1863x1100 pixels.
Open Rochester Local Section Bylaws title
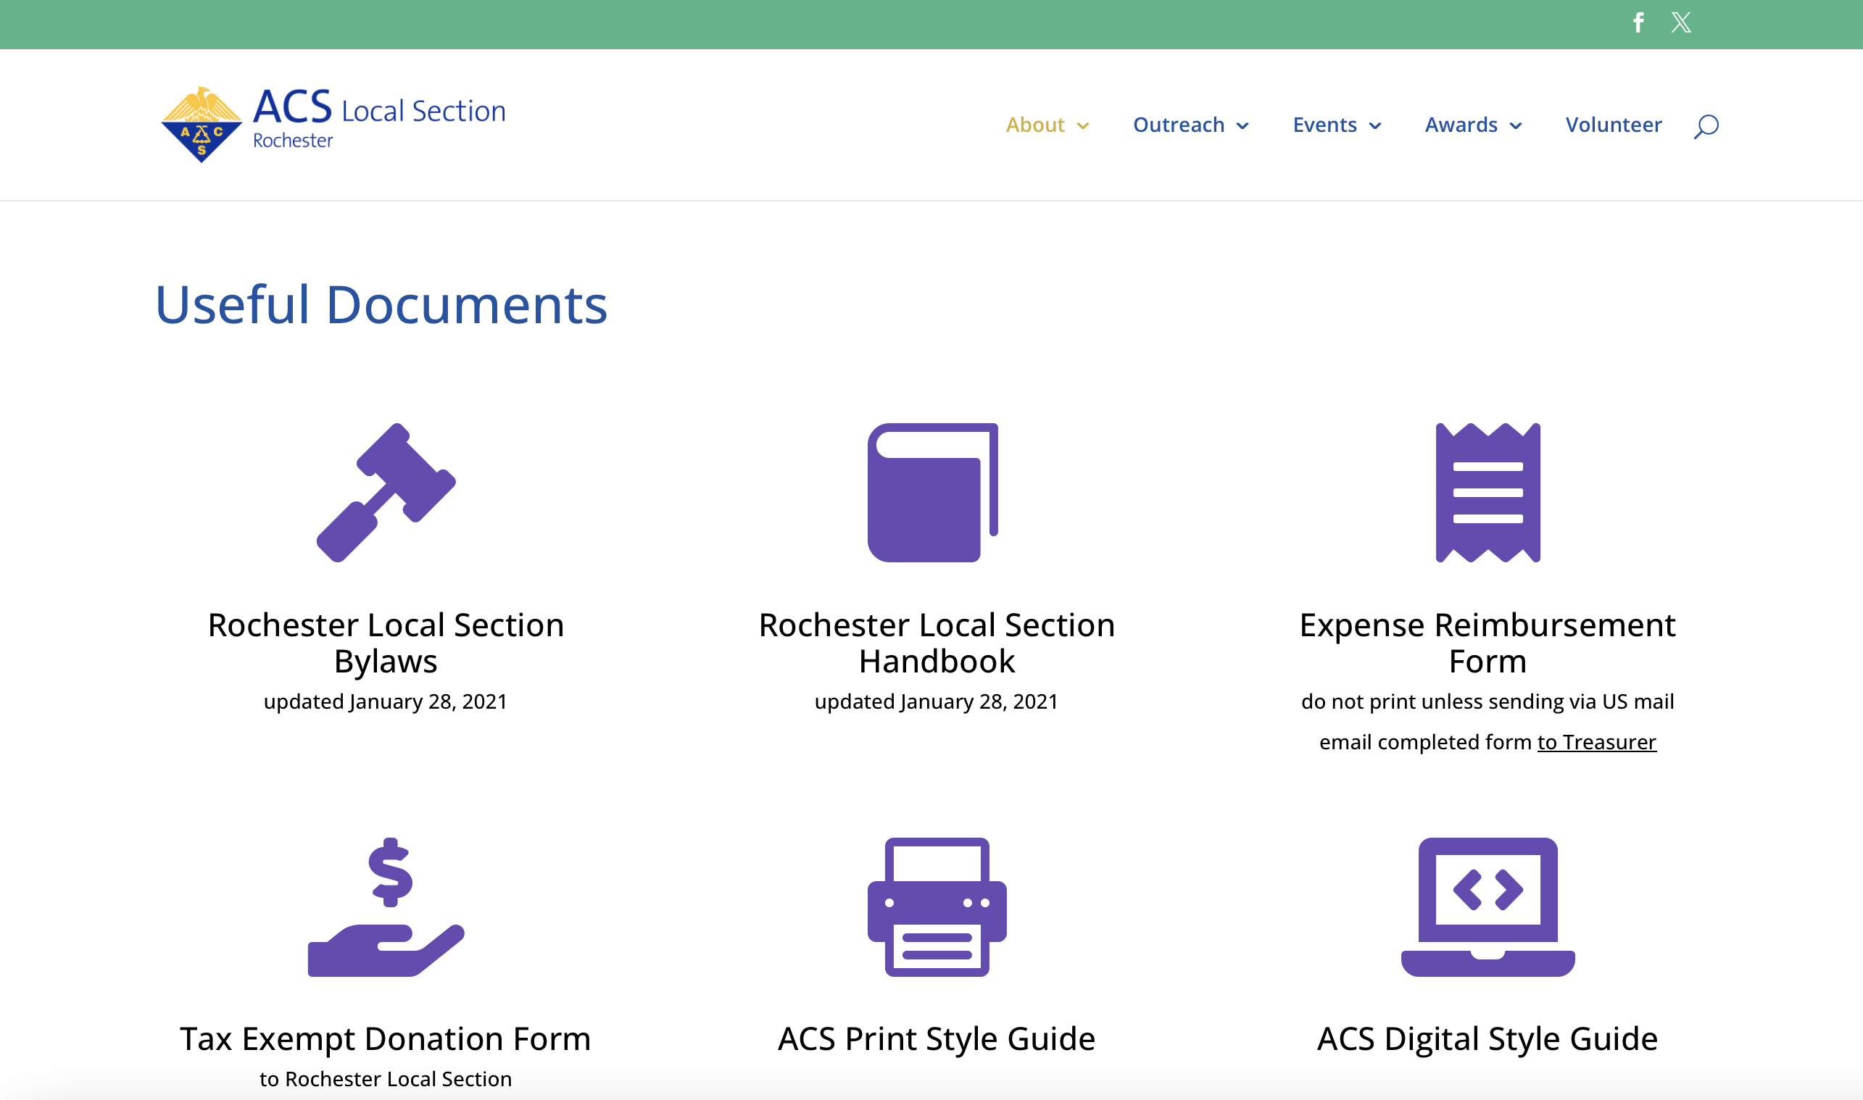coord(386,643)
